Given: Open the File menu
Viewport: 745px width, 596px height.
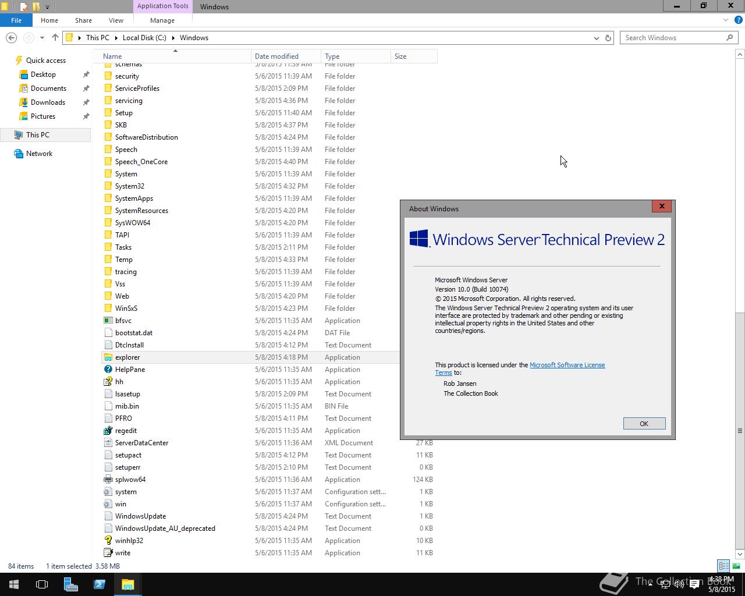Looking at the screenshot, I should (x=16, y=20).
